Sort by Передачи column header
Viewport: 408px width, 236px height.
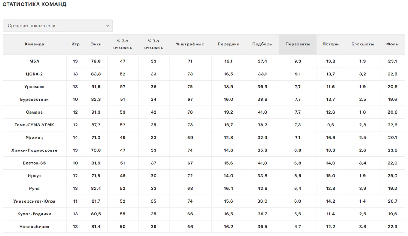pyautogui.click(x=229, y=44)
